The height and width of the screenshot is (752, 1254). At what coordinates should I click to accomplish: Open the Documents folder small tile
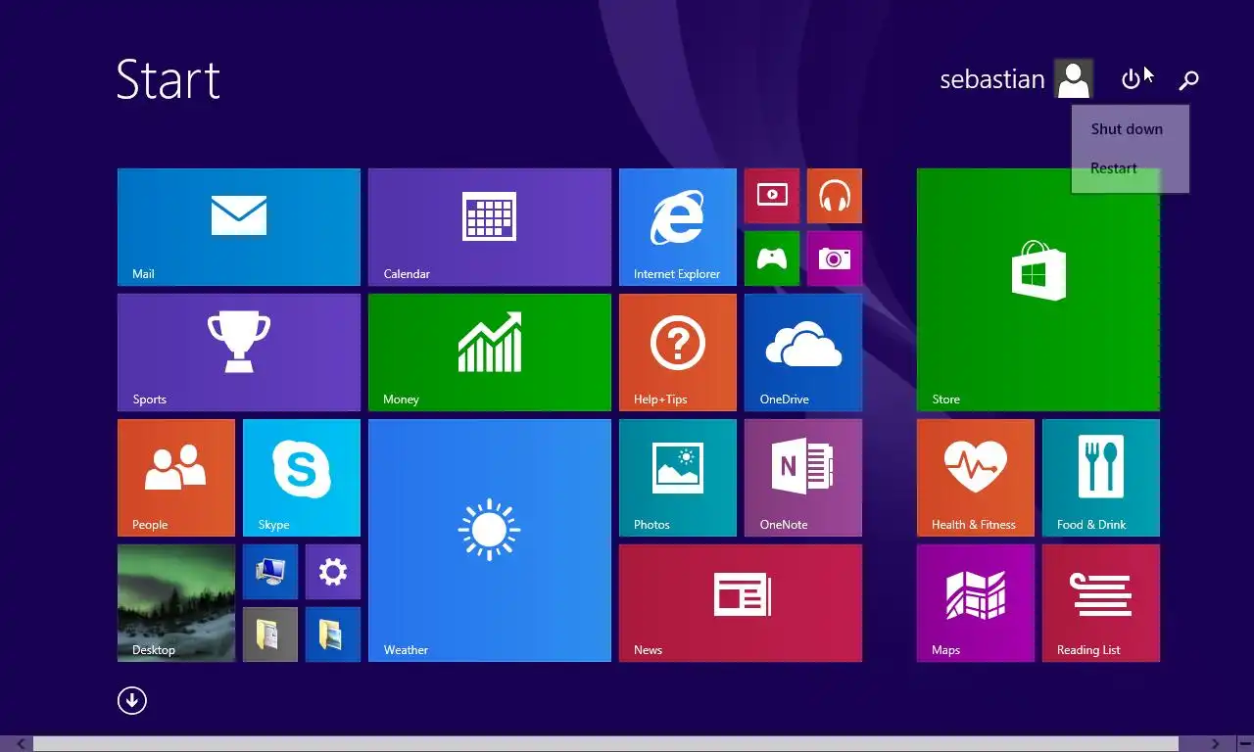pos(270,634)
